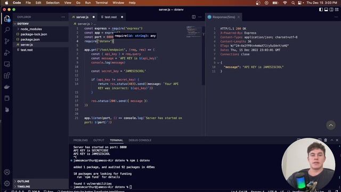The height and width of the screenshot is (192, 341).
Task: Close the Response(5ms) tab
Action: pyautogui.click(x=239, y=17)
